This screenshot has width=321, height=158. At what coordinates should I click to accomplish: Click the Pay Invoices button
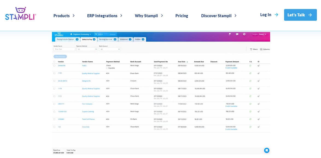(x=60, y=56)
